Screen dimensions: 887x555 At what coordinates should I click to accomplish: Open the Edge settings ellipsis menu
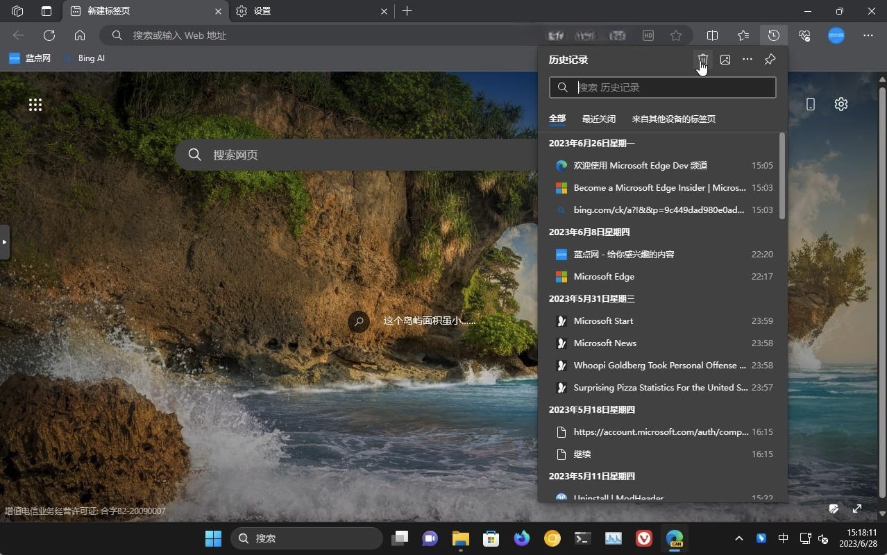point(868,35)
